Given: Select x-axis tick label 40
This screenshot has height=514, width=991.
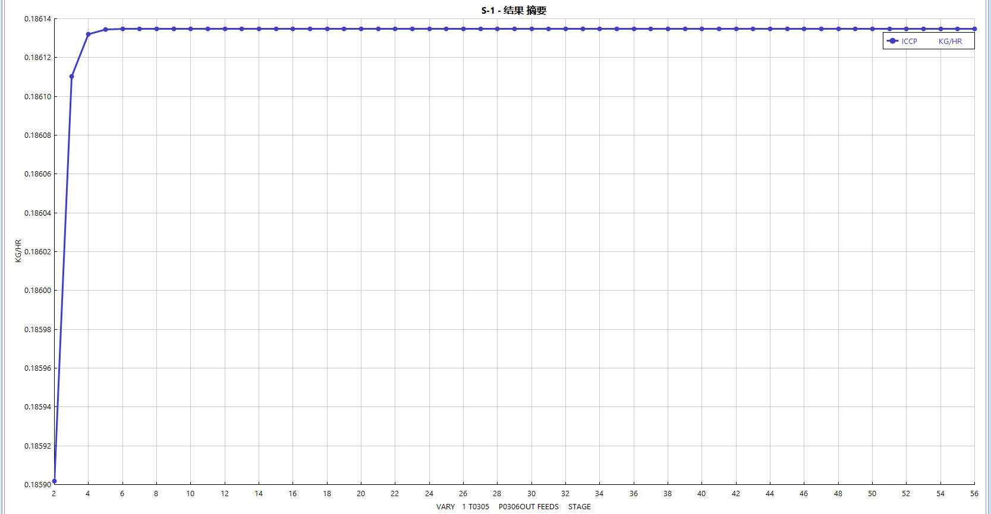Looking at the screenshot, I should (x=701, y=494).
